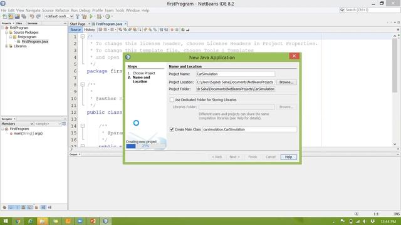Switch to the History editor view

[90, 29]
